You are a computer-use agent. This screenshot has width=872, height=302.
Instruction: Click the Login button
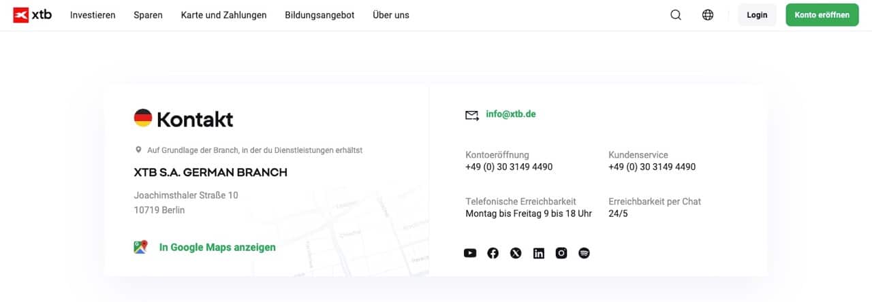[x=757, y=15]
